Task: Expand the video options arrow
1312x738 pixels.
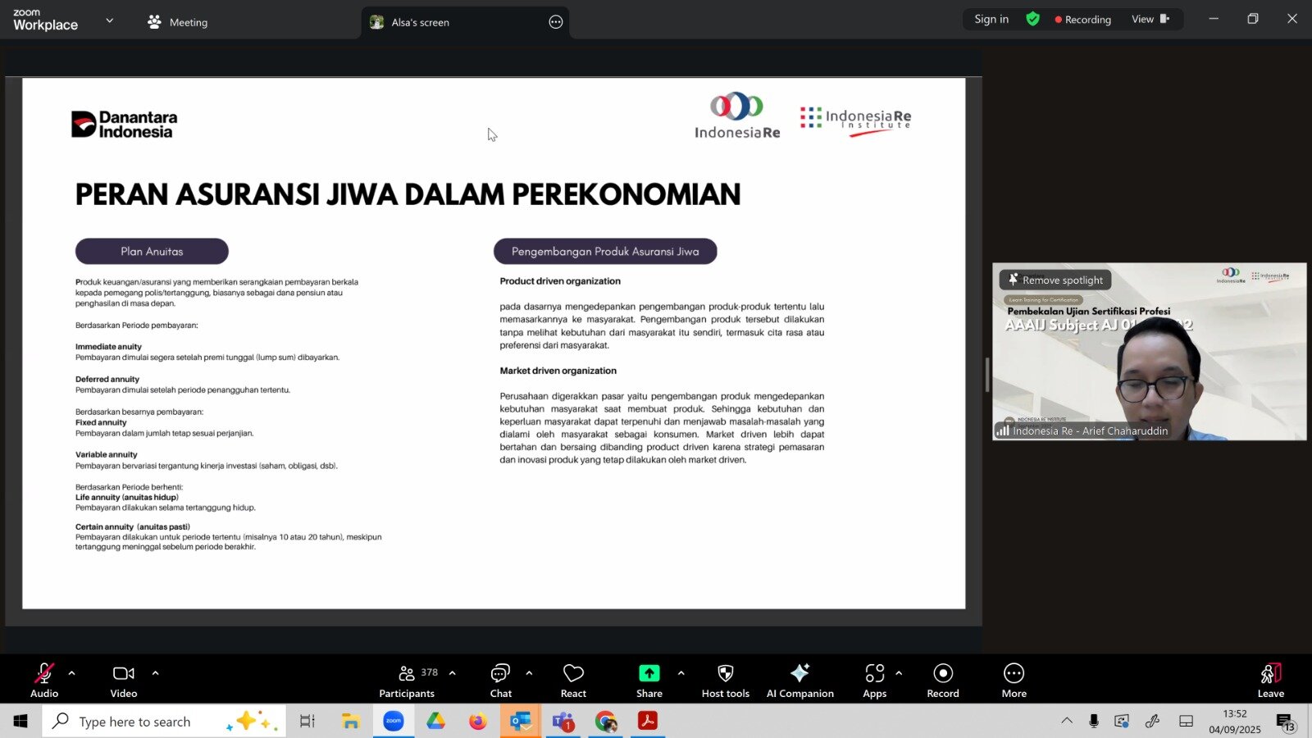Action: [x=155, y=673]
